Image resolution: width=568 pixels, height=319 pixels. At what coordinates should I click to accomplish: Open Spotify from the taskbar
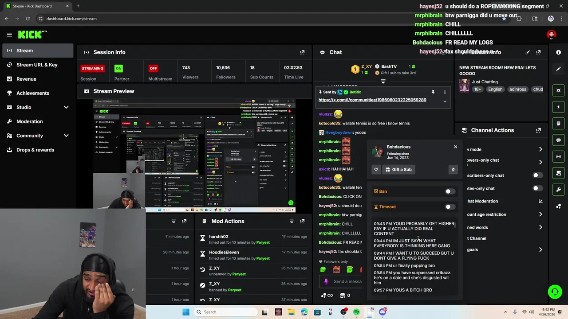pyautogui.click(x=356, y=312)
